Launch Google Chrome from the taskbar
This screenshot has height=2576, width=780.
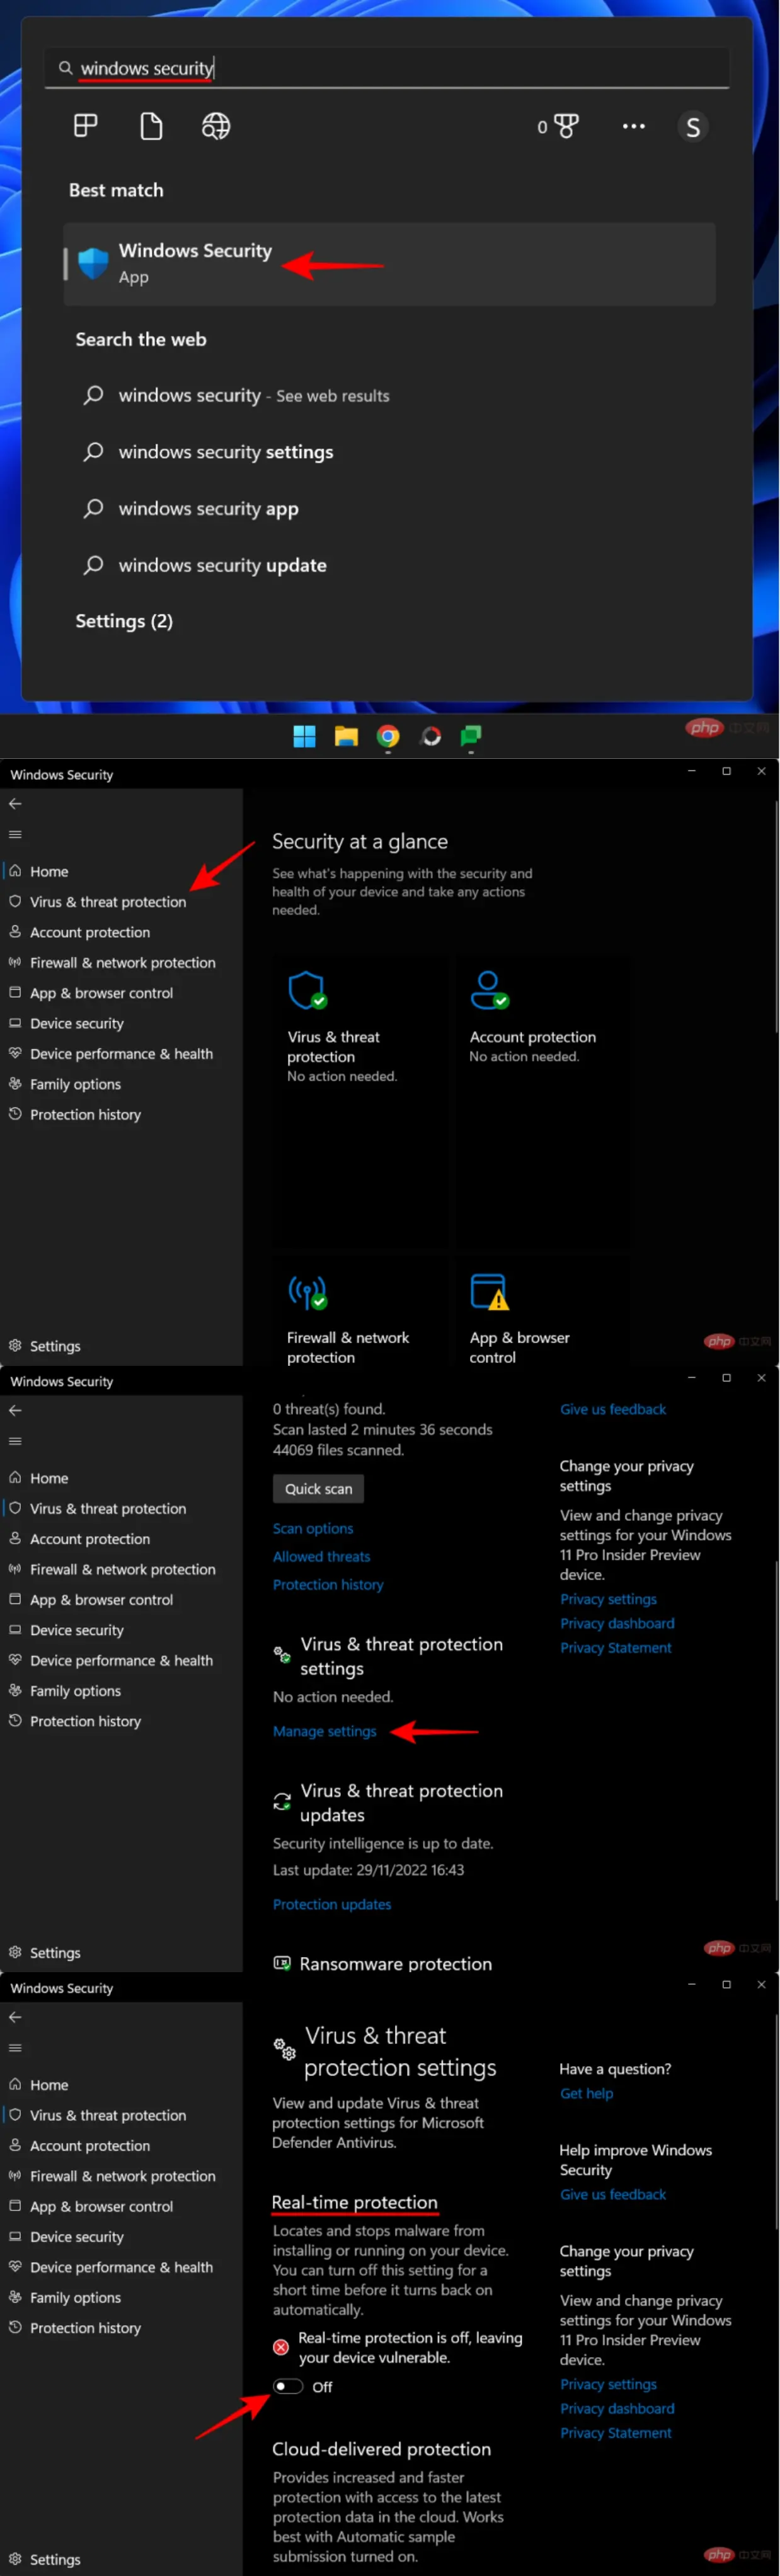[388, 737]
